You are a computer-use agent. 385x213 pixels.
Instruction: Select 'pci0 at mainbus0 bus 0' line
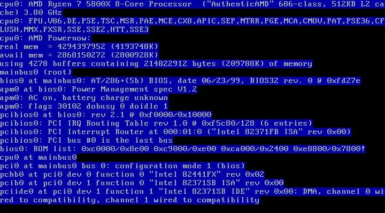click(x=122, y=166)
